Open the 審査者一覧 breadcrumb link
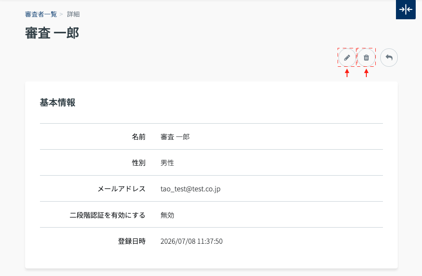 tap(41, 14)
